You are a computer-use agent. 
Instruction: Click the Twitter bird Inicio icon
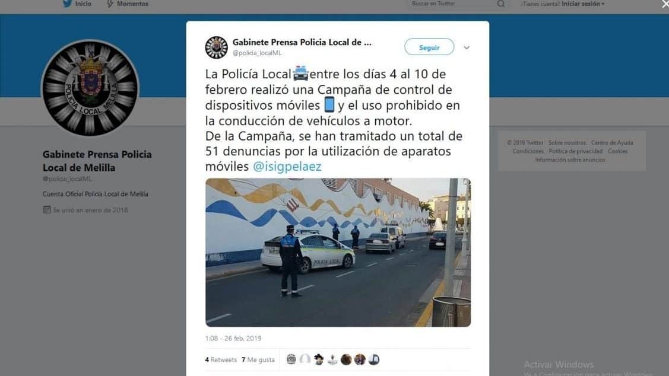coord(68,4)
